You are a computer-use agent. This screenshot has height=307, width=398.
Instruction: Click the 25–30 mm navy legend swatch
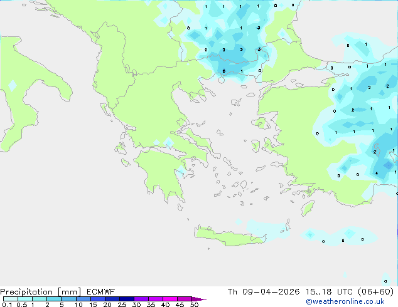pos(127,299)
